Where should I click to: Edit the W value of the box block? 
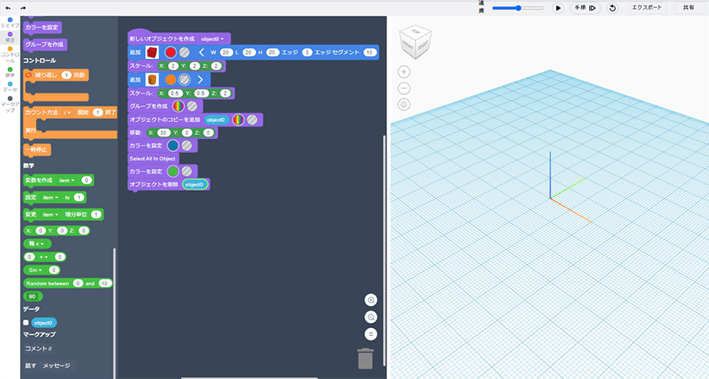click(x=226, y=53)
